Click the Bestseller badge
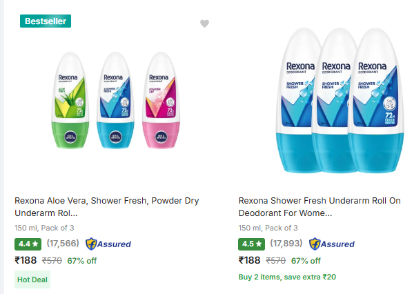Viewport: 412px width, 294px height. [46, 21]
